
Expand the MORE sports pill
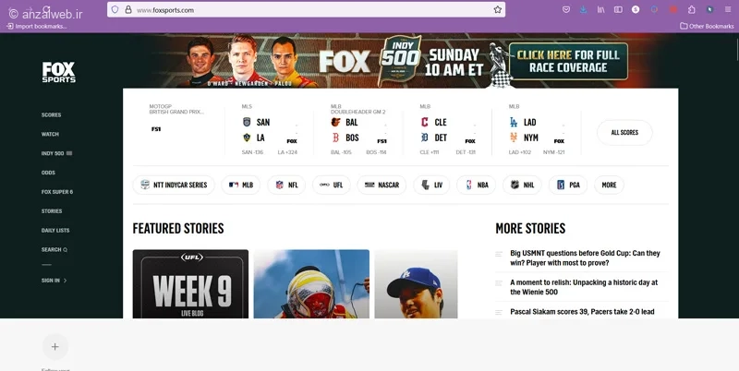(x=609, y=185)
